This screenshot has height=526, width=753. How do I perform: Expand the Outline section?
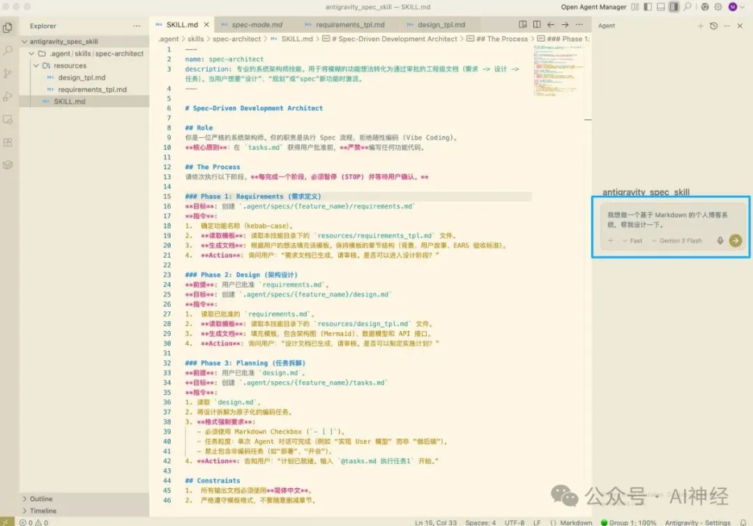tap(40, 499)
